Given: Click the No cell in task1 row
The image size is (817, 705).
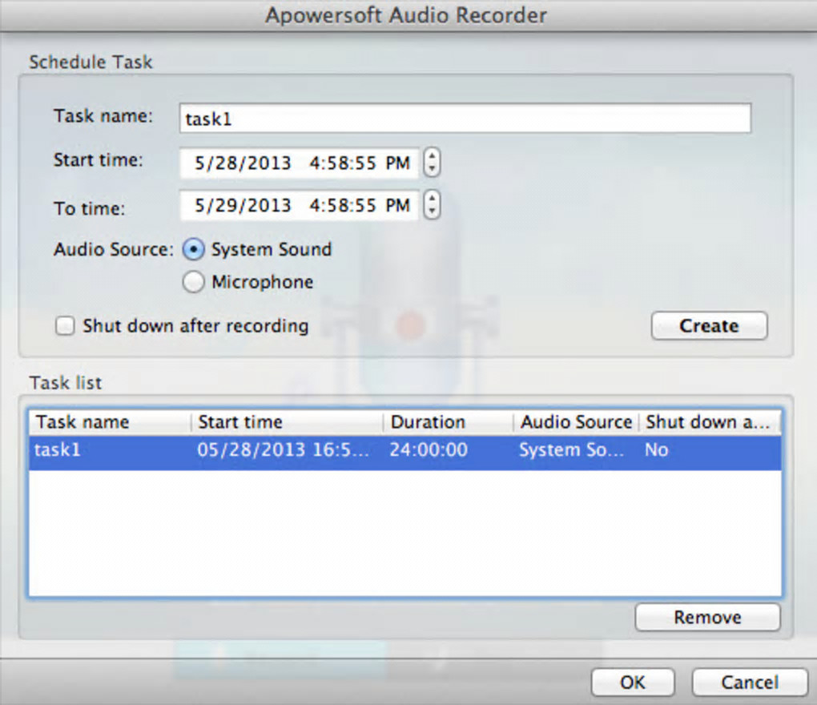Looking at the screenshot, I should click(x=657, y=449).
